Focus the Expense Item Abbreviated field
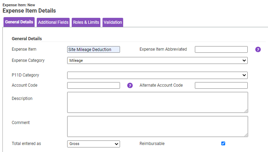 [221, 50]
